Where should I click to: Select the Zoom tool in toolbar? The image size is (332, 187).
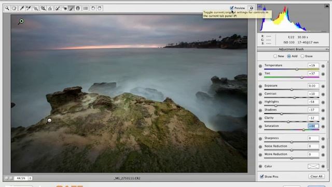(x=7, y=8)
